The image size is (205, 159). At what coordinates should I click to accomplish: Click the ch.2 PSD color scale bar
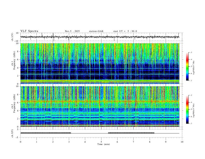pyautogui.click(x=187, y=109)
